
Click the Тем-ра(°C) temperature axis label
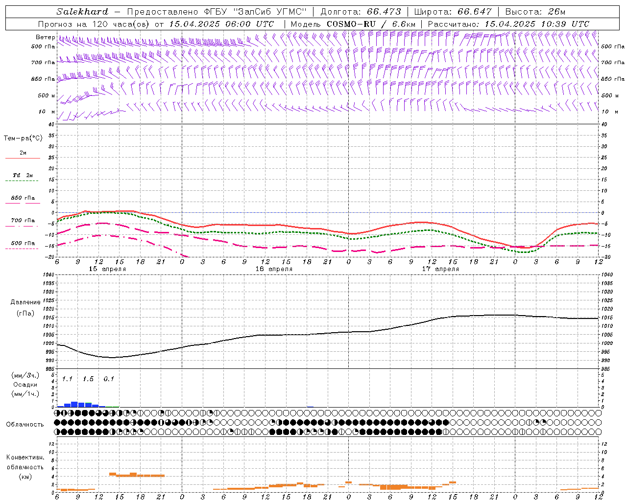[23, 138]
